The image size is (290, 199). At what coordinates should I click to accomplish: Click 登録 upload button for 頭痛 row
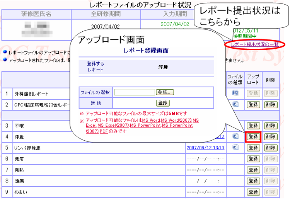pyautogui.click(x=253, y=181)
